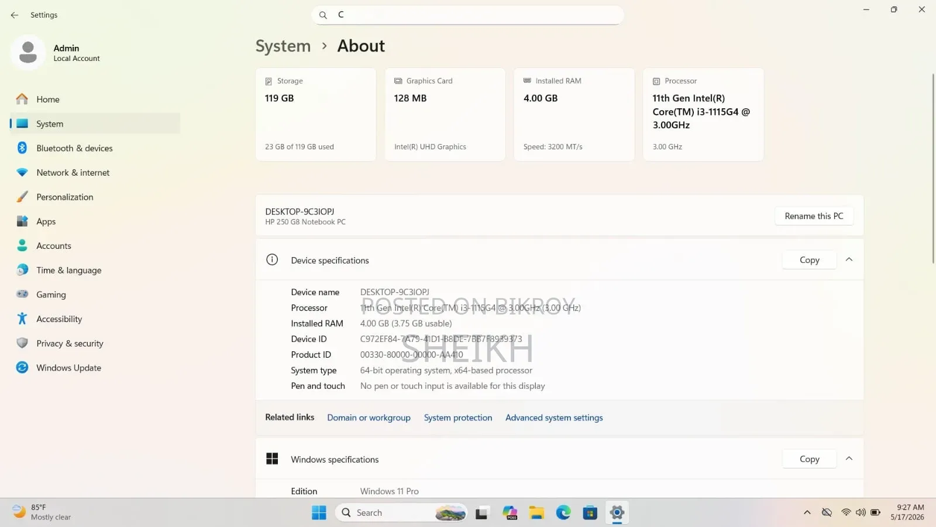936x527 pixels.
Task: Open Bluetooth & devices settings
Action: point(95,148)
